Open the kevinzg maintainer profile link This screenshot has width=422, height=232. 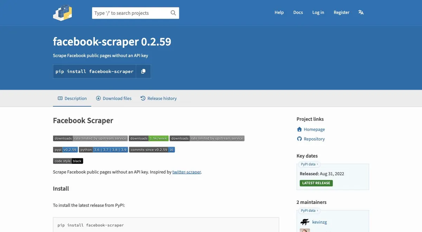[x=319, y=222]
